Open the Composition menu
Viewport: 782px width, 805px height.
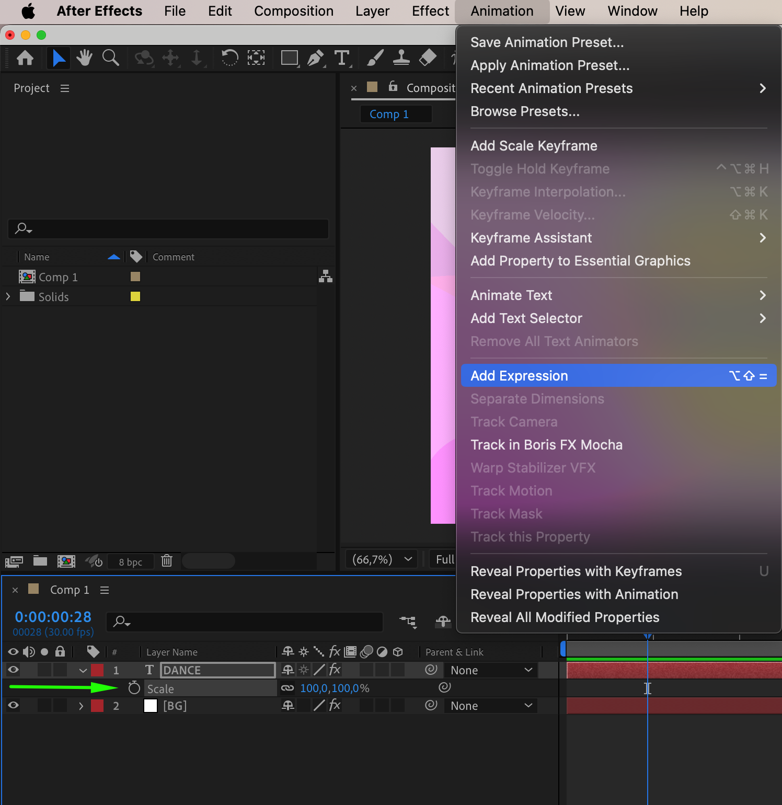(x=294, y=11)
